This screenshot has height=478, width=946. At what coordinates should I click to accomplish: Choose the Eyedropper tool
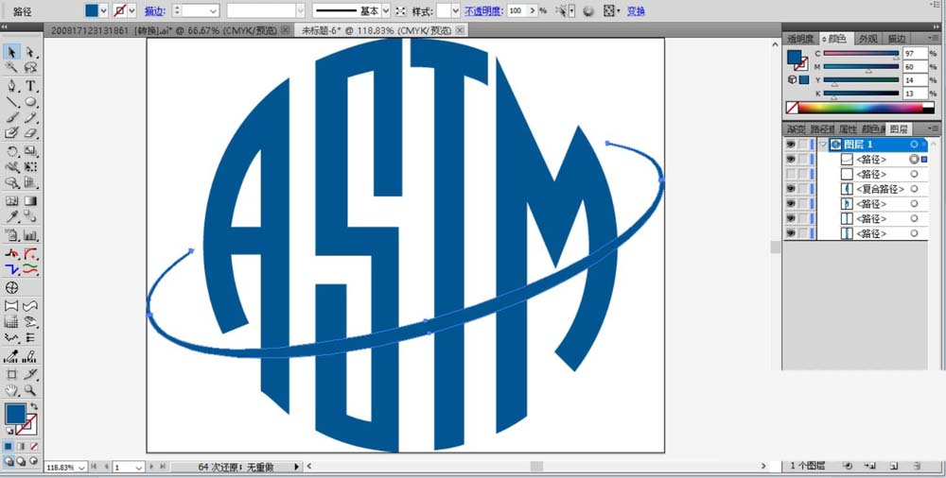(x=11, y=216)
